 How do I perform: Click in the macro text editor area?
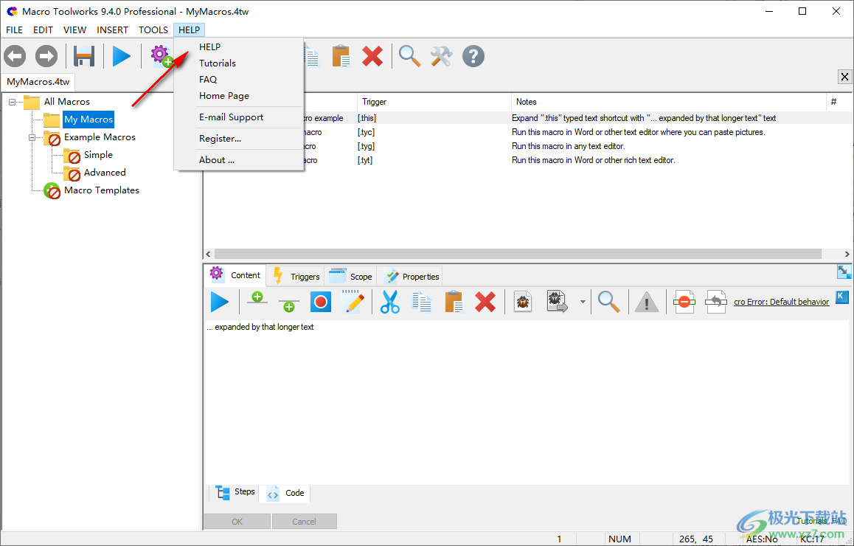pyautogui.click(x=526, y=404)
